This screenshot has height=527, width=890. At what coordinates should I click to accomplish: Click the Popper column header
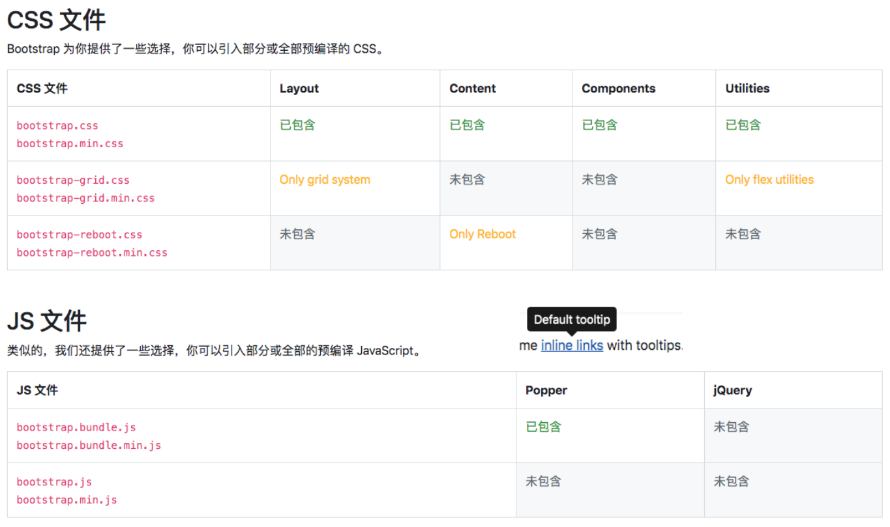(x=546, y=390)
